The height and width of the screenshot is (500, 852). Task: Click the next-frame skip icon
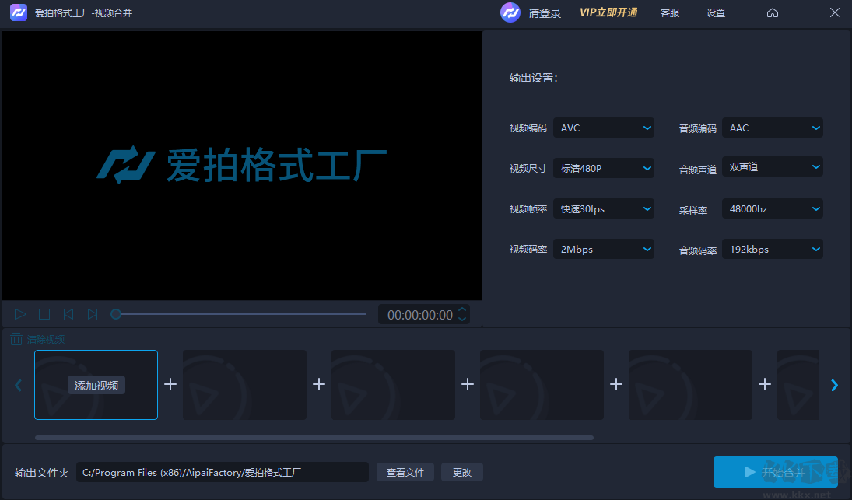coord(93,313)
